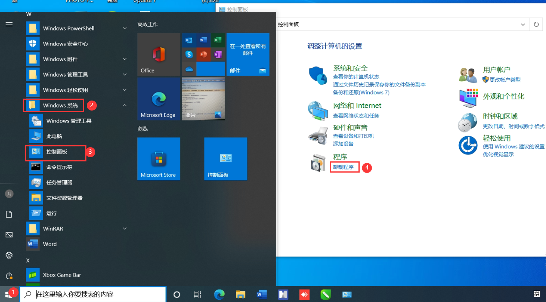The height and width of the screenshot is (302, 546).
Task: Open Microsoft Edge from the taskbar
Action: click(x=220, y=295)
